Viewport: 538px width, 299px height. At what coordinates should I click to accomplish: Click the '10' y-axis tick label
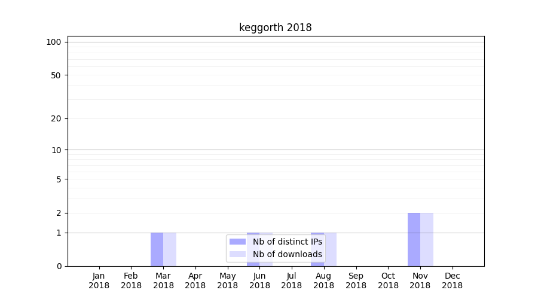[56, 150]
